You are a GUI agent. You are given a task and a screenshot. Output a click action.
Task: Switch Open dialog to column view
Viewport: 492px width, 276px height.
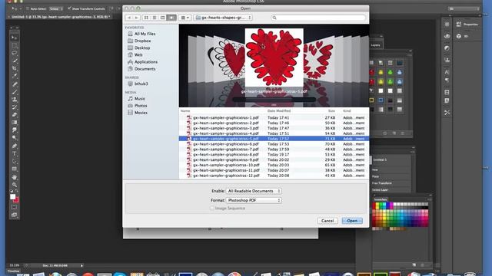point(162,18)
